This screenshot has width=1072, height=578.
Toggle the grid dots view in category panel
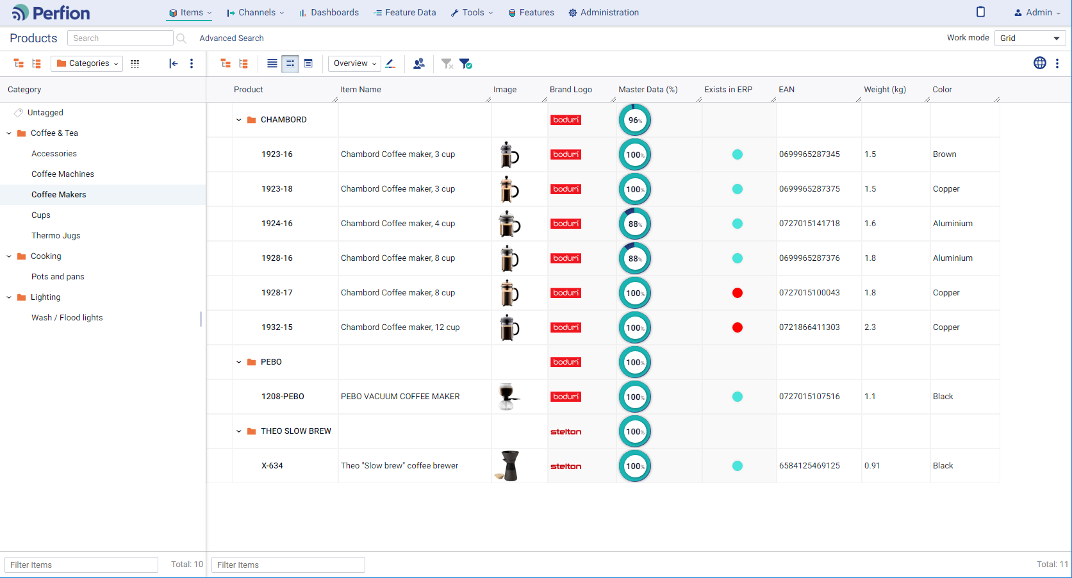pyautogui.click(x=135, y=63)
